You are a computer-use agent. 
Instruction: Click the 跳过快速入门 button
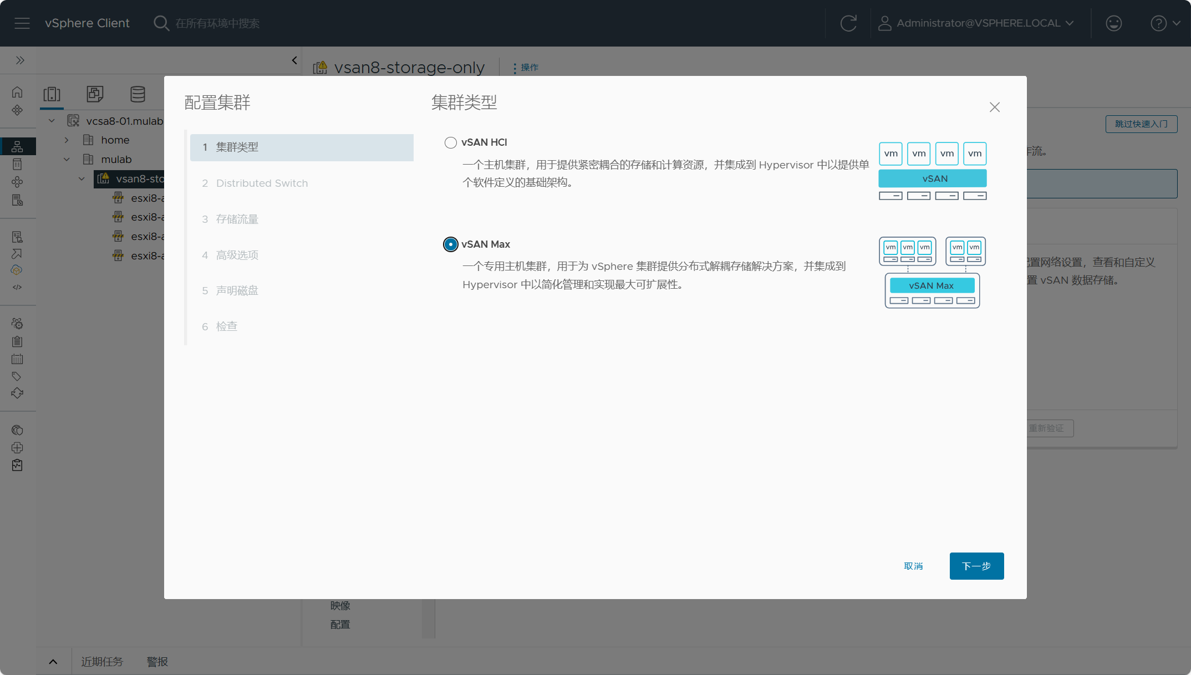point(1141,124)
